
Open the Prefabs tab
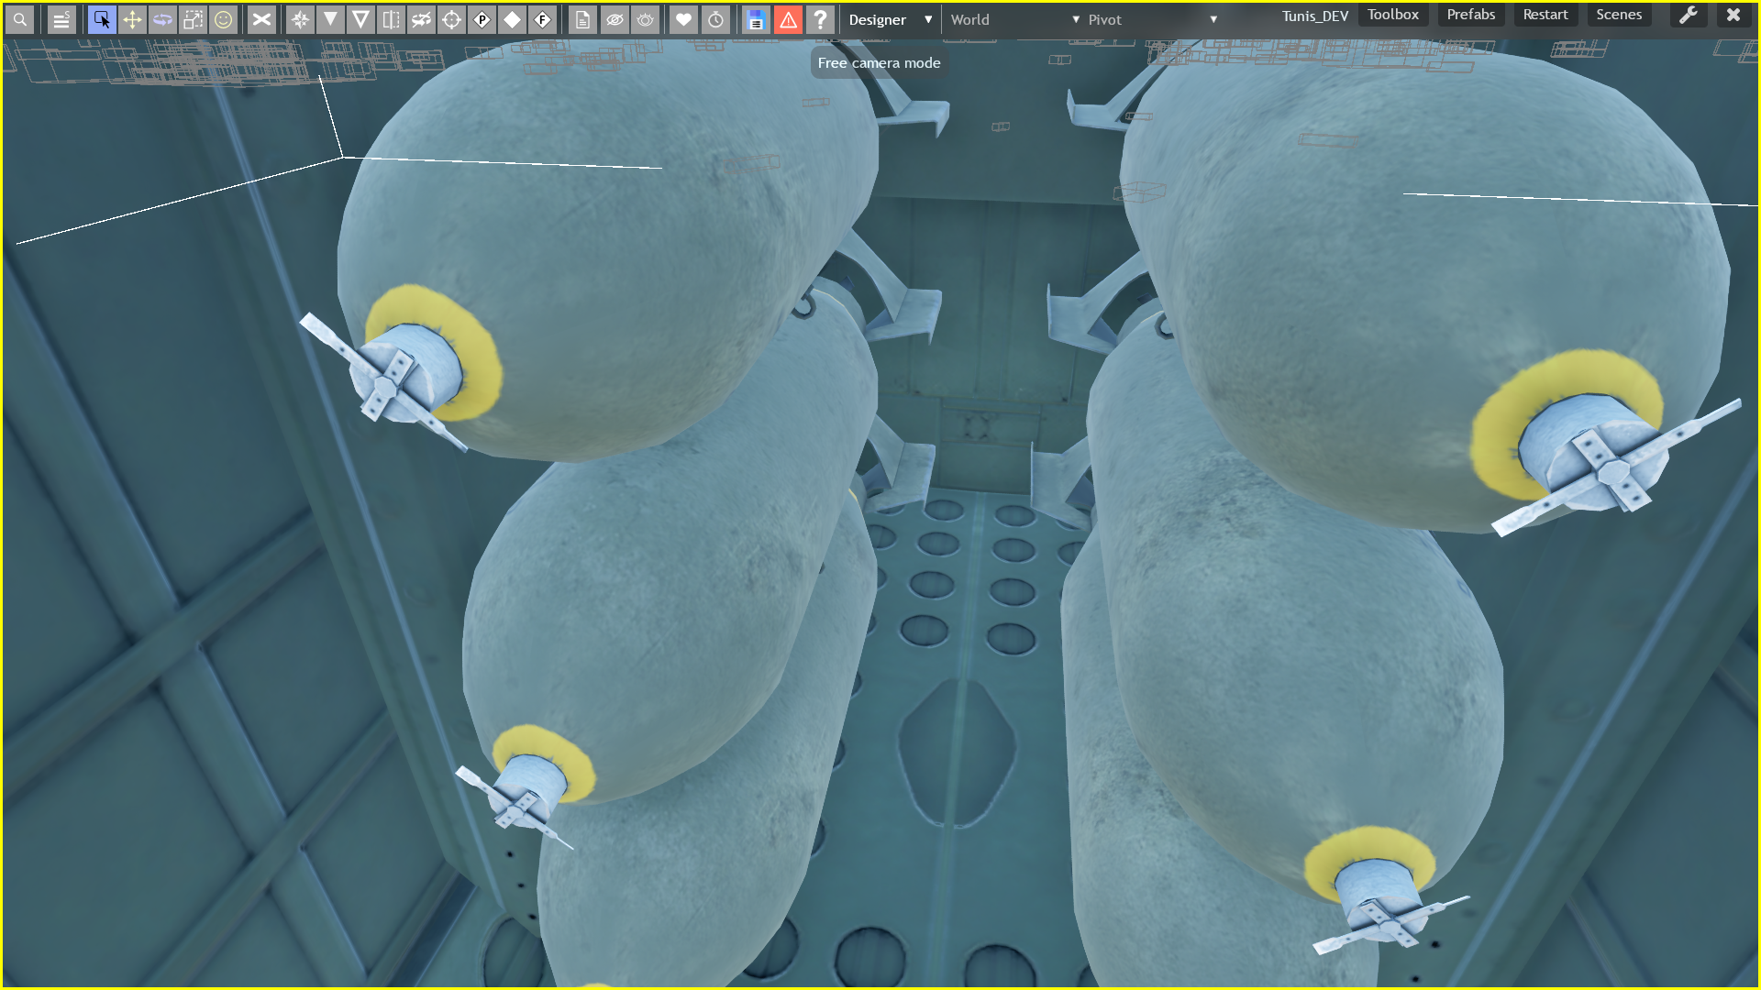pos(1470,15)
